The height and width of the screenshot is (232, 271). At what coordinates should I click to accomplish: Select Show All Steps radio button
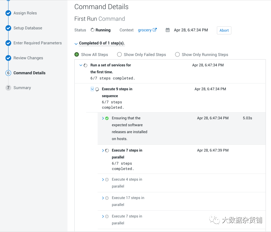tap(77, 54)
